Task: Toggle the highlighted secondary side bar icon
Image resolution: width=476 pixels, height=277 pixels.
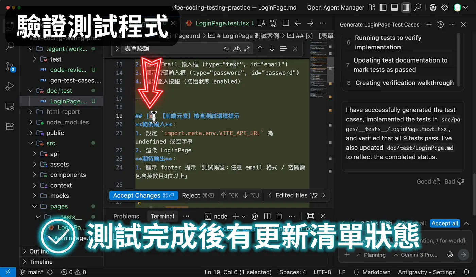Action: (x=406, y=7)
